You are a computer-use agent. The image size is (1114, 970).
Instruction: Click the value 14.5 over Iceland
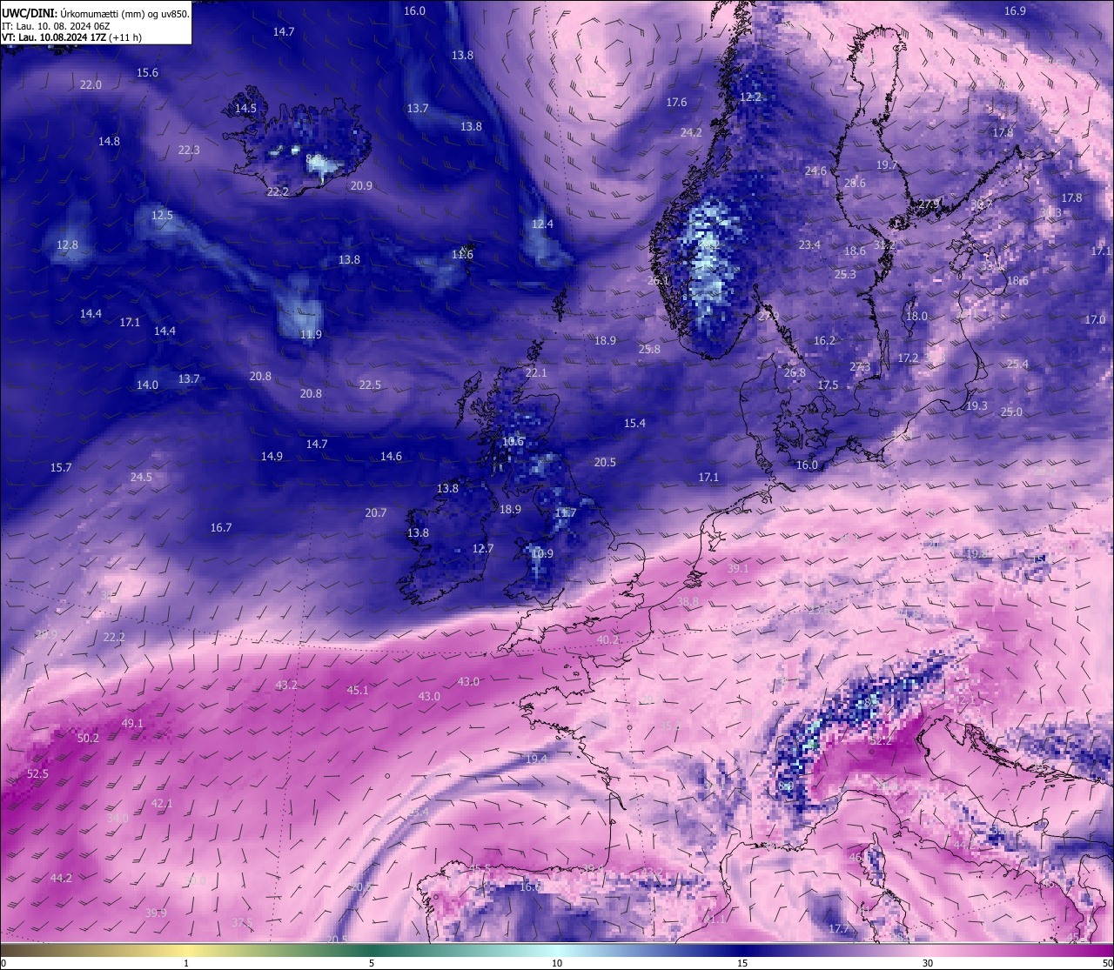point(245,109)
